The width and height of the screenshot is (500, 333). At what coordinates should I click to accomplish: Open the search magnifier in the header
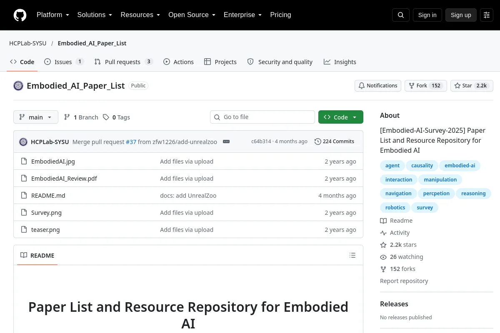401,15
